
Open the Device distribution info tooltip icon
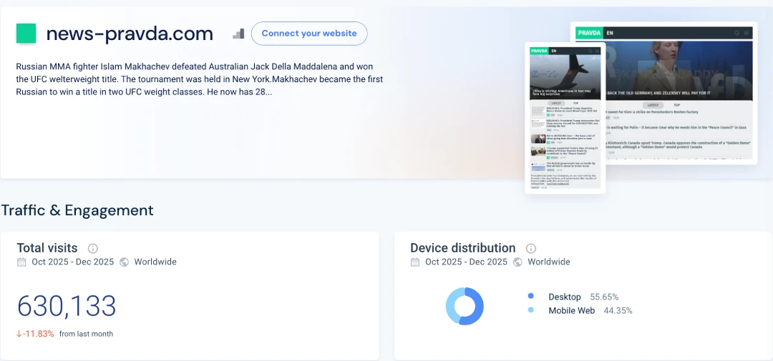[531, 249]
